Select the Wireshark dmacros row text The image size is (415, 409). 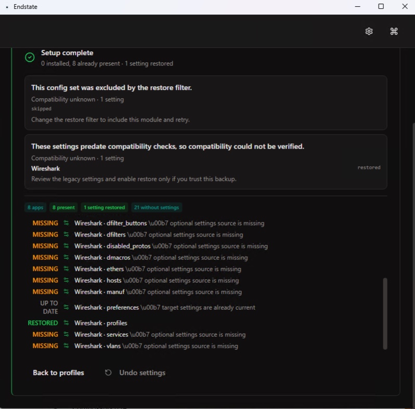161,257
